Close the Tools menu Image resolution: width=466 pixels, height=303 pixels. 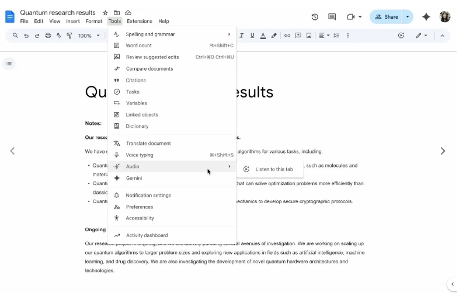114,21
